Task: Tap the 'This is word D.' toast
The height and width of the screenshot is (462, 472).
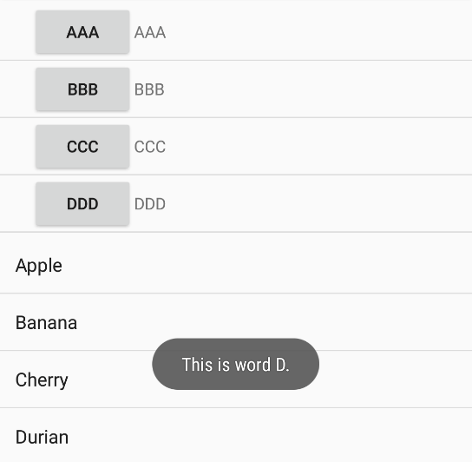Action: [236, 364]
